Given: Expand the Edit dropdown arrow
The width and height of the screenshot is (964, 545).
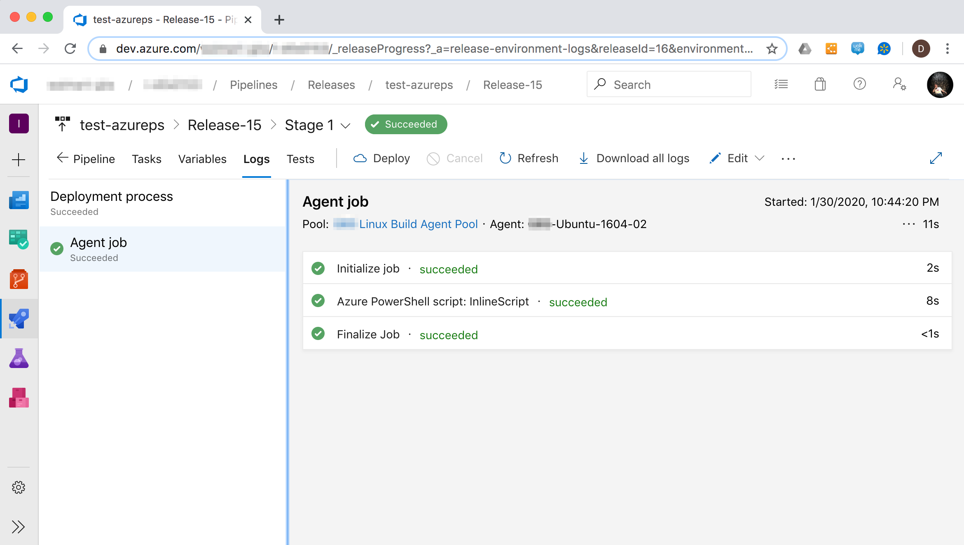Looking at the screenshot, I should click(760, 158).
